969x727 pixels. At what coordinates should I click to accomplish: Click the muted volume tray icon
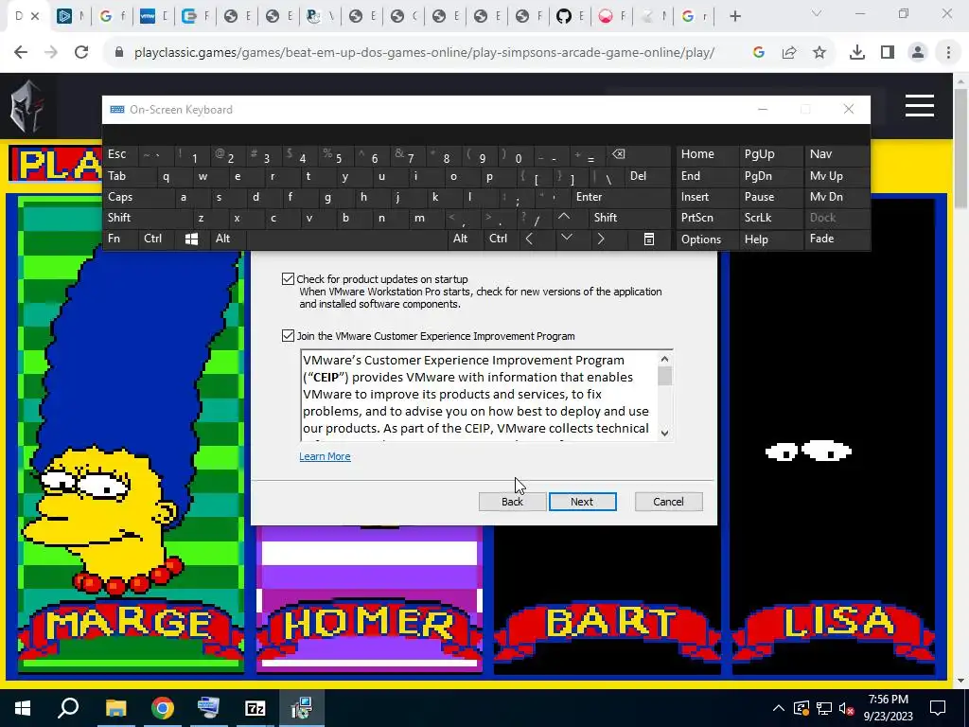846,708
